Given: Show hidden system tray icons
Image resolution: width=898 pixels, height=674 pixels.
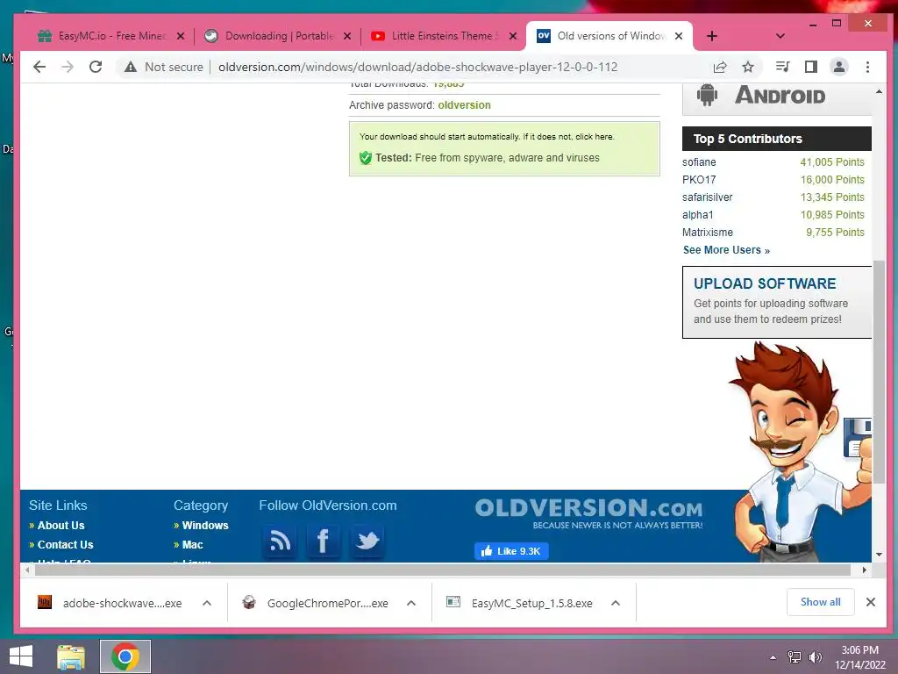Looking at the screenshot, I should 773,657.
